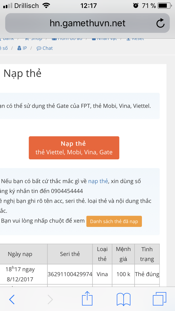This screenshot has height=311, width=175.
Task: Click the Nạp thẻ orange button
Action: click(74, 148)
